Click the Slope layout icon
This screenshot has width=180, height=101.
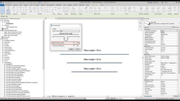coord(121,9)
